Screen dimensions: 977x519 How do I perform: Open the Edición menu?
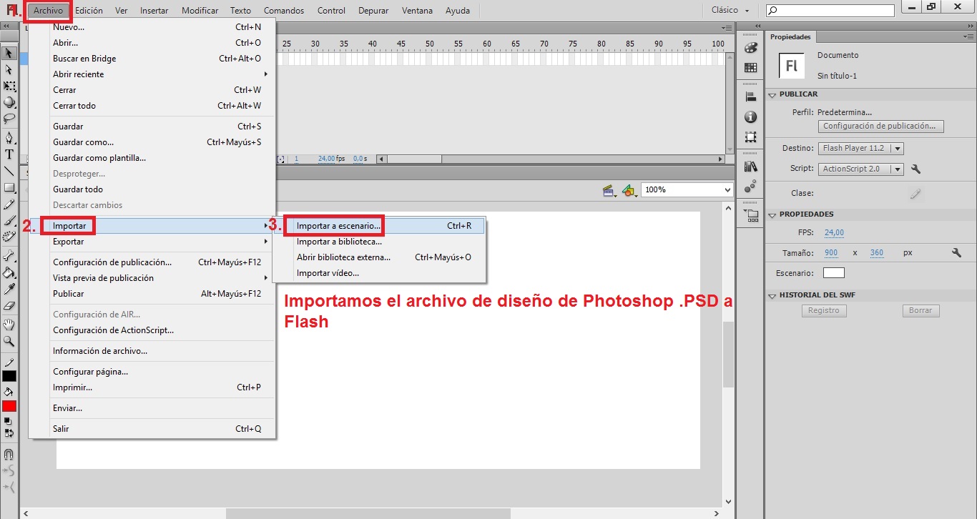tap(89, 11)
